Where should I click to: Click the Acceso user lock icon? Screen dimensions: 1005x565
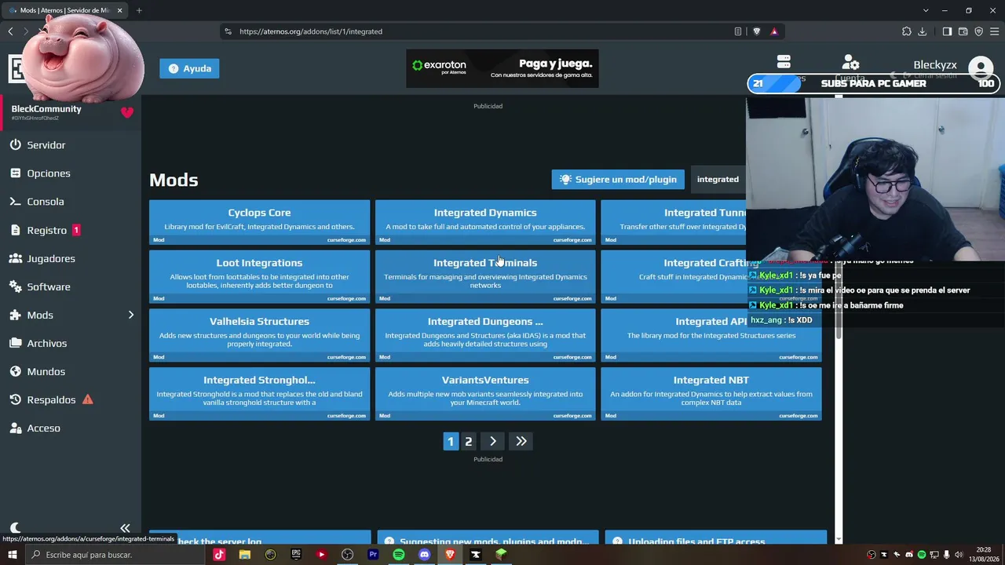point(15,428)
